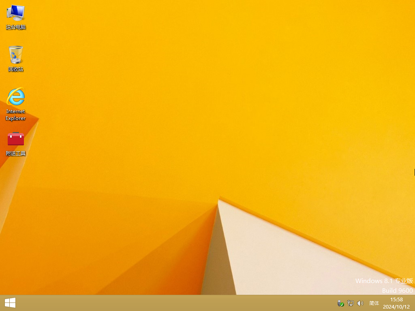415x311 pixels.
Task: Click the '回收站' label text
Action: point(15,69)
